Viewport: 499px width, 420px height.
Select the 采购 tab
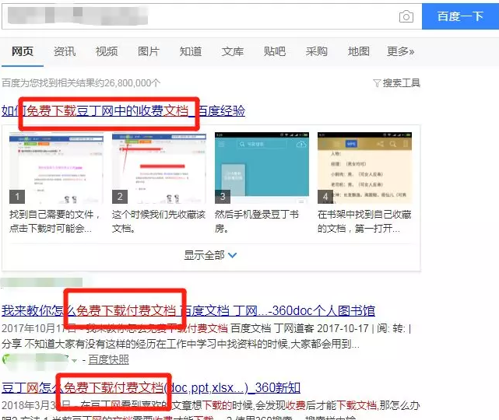[317, 51]
